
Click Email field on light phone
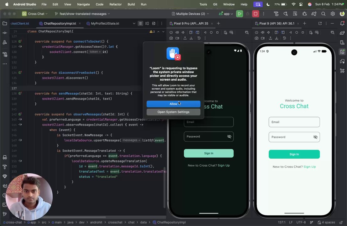point(294,122)
